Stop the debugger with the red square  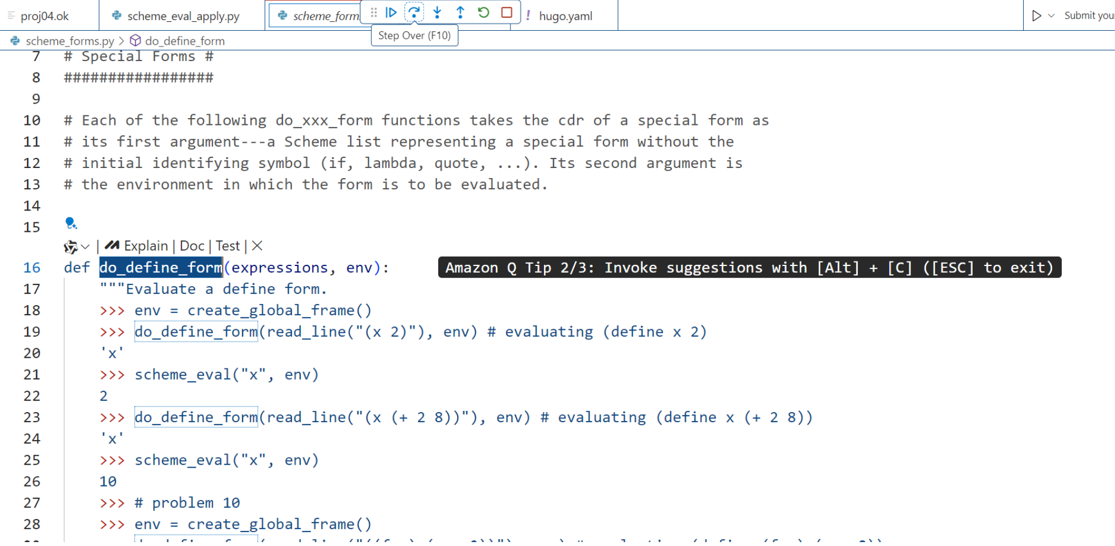507,12
